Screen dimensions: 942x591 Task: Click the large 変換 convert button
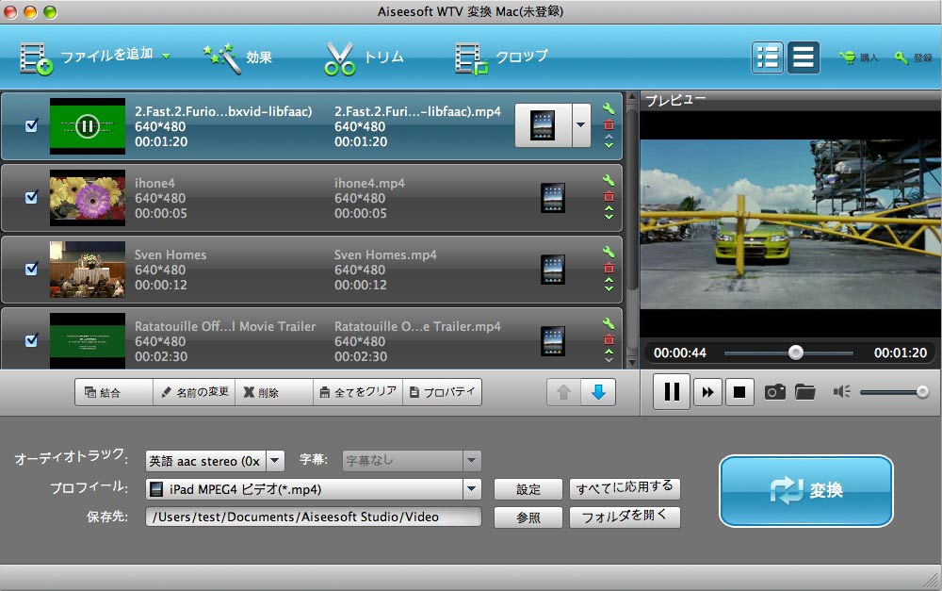tap(805, 490)
